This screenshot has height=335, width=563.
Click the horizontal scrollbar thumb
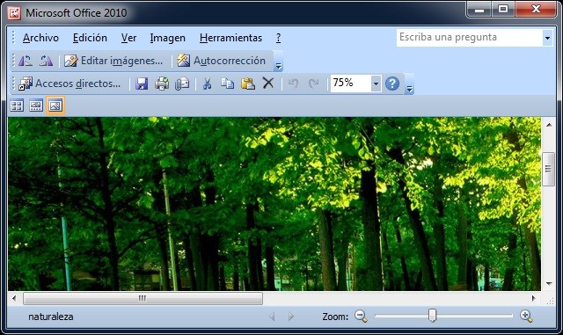coord(143,298)
